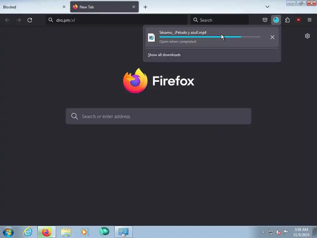The width and height of the screenshot is (317, 238).
Task: Close the New Tab tab
Action: coord(134,7)
